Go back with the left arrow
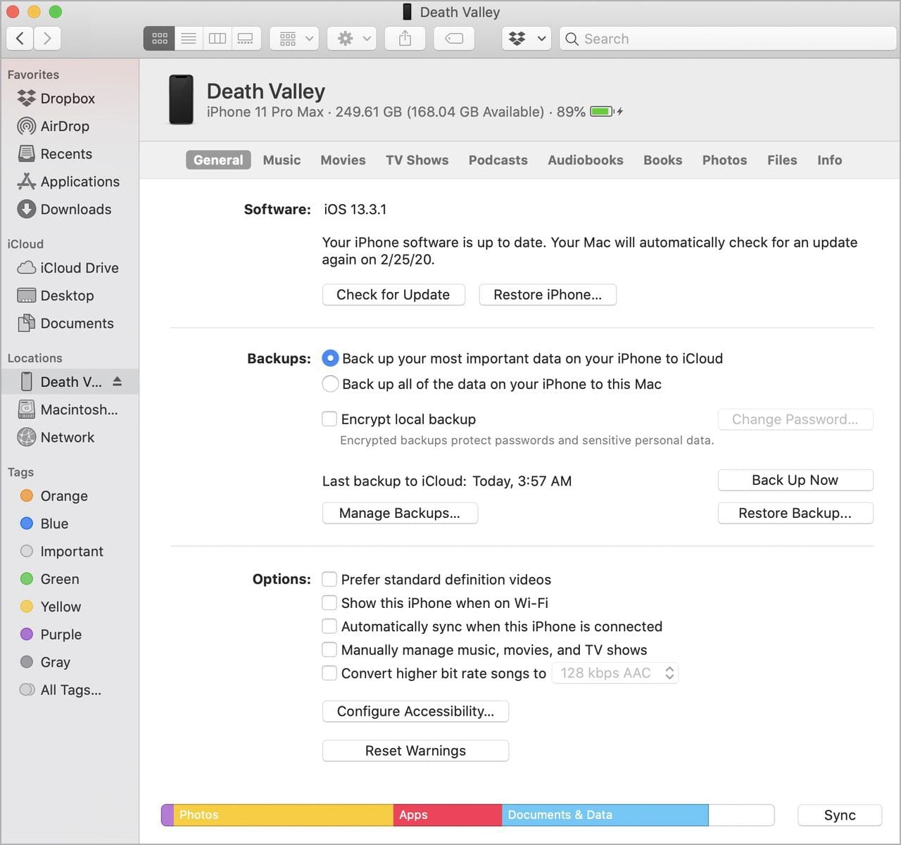This screenshot has width=901, height=845. (20, 39)
